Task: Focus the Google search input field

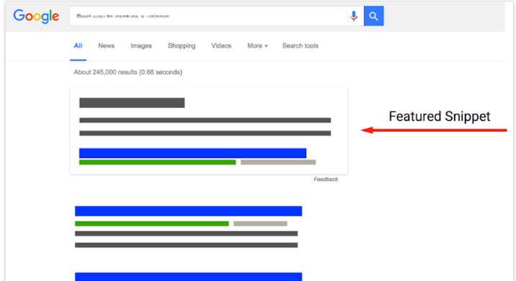Action: click(209, 16)
